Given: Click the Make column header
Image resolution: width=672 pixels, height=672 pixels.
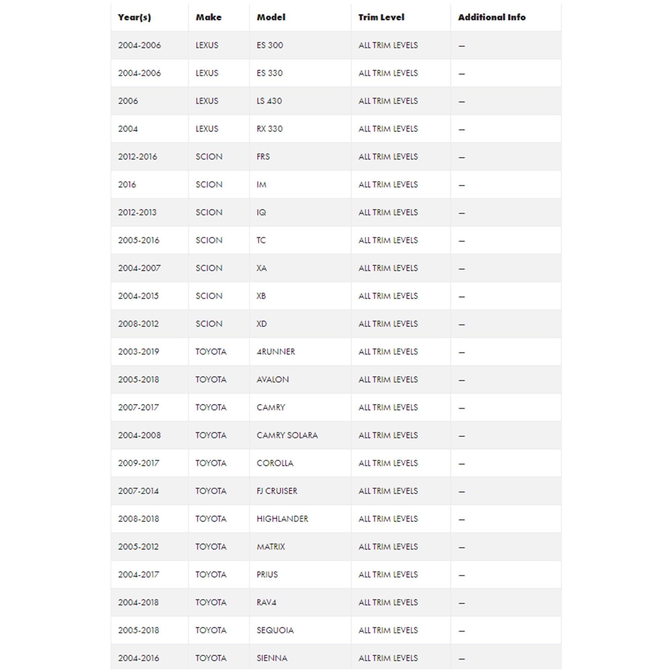Looking at the screenshot, I should (x=208, y=17).
